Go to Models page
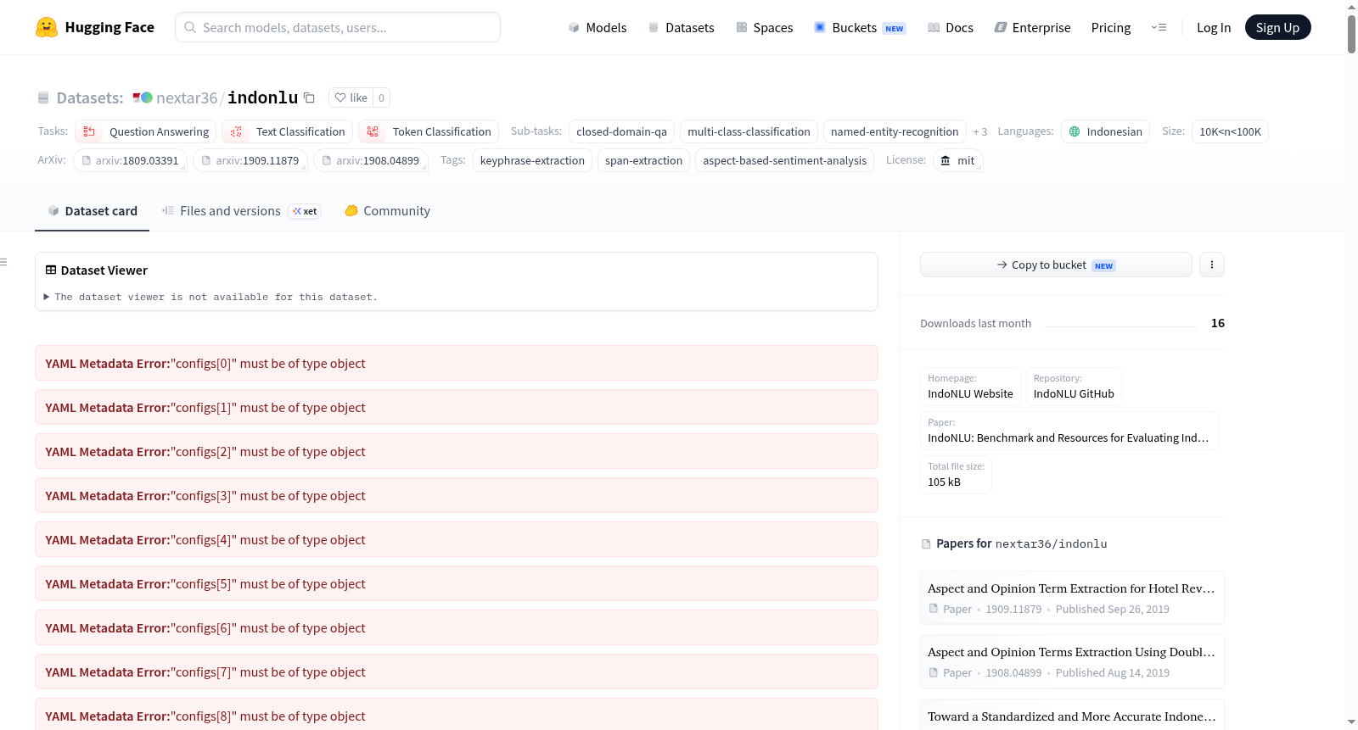1358x730 pixels. [x=598, y=28]
